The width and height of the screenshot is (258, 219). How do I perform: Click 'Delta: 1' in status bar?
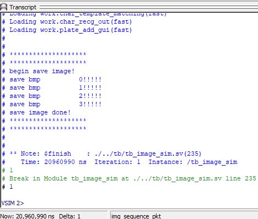pos(69,216)
